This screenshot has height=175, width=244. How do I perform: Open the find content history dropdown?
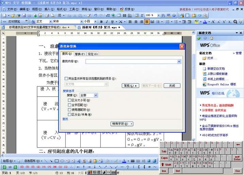[179, 62]
